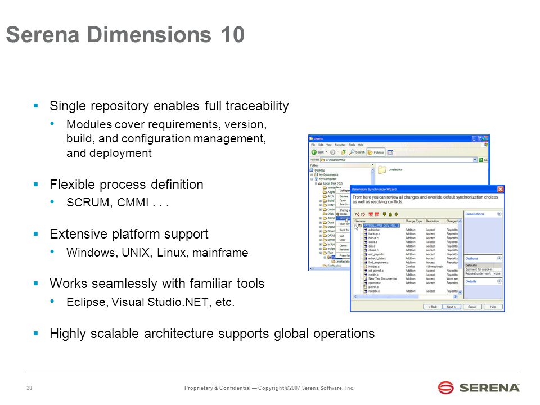Click the first compare arrow icon in wizard toolbar

pyautogui.click(x=357, y=214)
